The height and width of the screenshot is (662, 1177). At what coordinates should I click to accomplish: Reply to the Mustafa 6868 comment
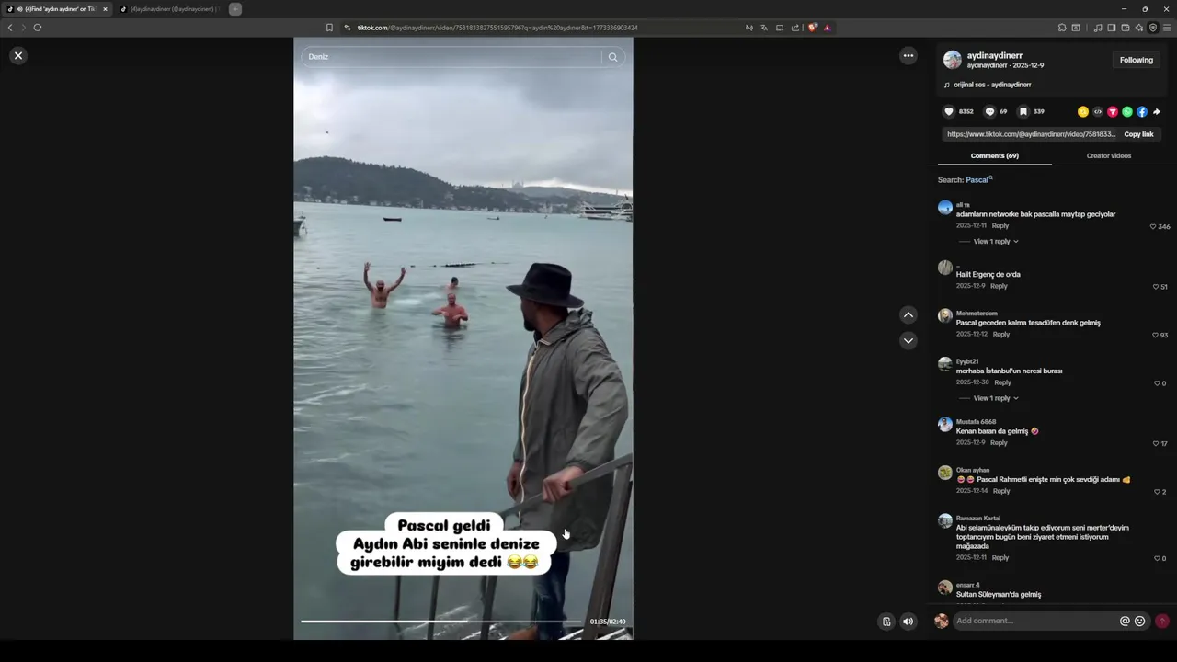(x=999, y=442)
